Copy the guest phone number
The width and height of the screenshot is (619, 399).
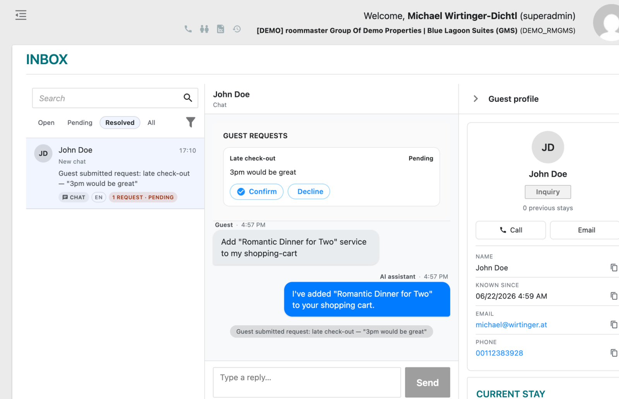click(614, 353)
